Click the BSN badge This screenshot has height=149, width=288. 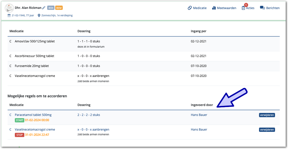pos(51,8)
